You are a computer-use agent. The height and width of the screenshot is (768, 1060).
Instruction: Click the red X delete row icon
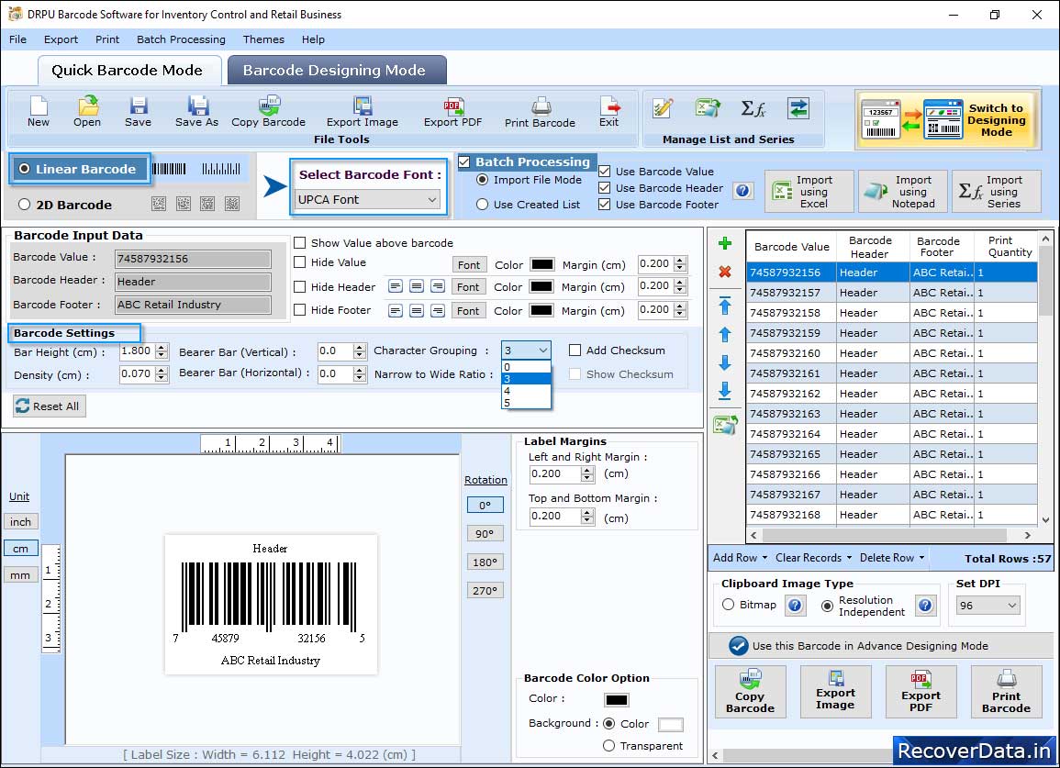[725, 272]
